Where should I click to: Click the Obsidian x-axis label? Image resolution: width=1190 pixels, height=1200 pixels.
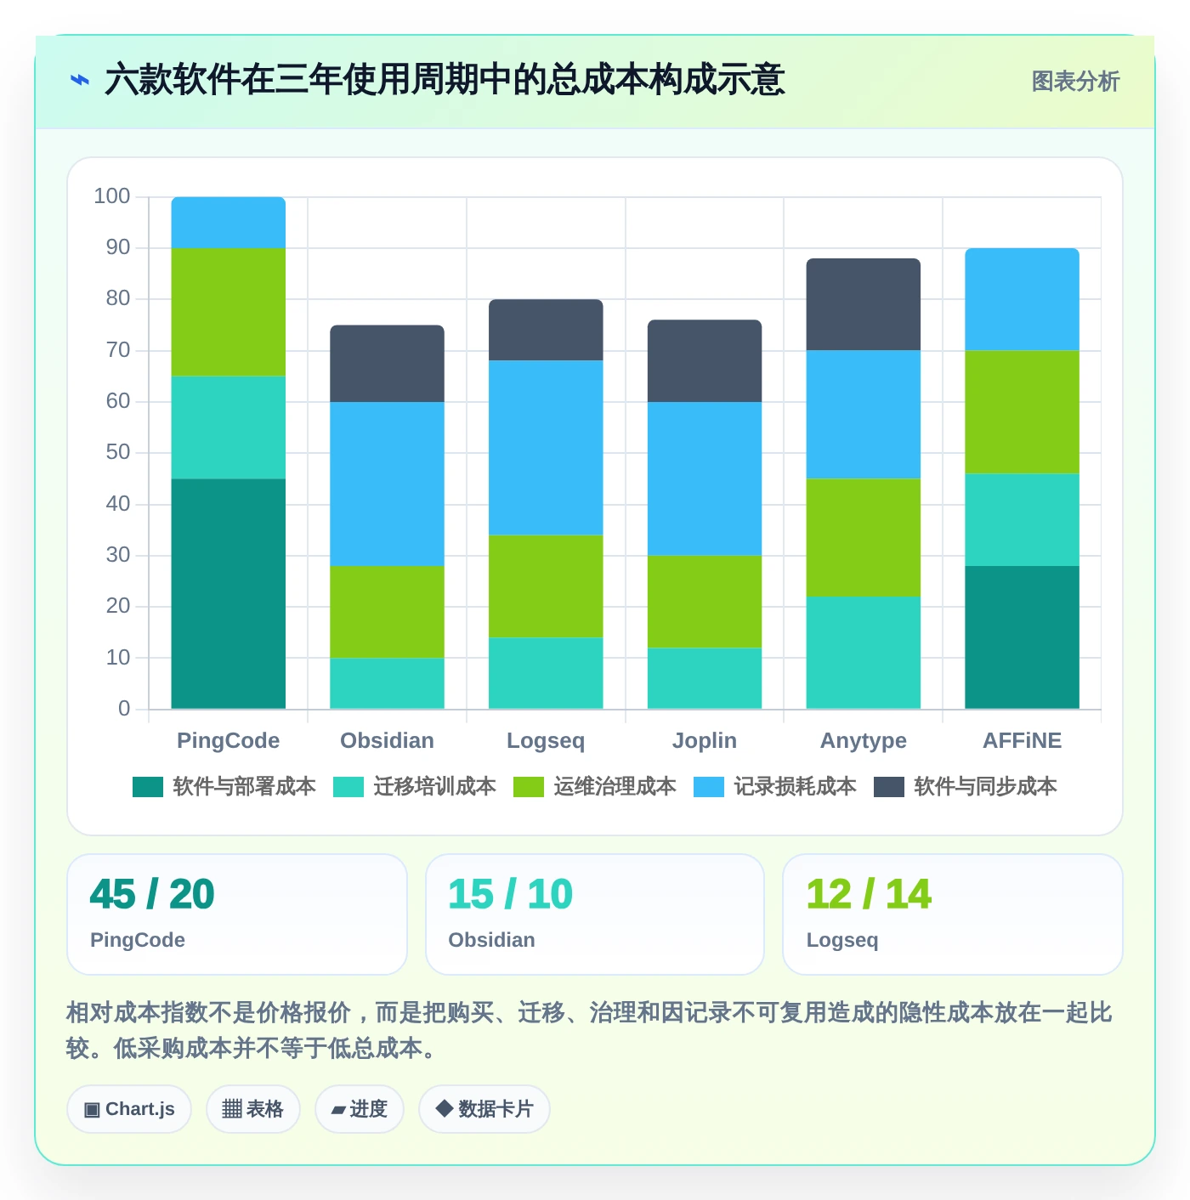click(x=388, y=740)
